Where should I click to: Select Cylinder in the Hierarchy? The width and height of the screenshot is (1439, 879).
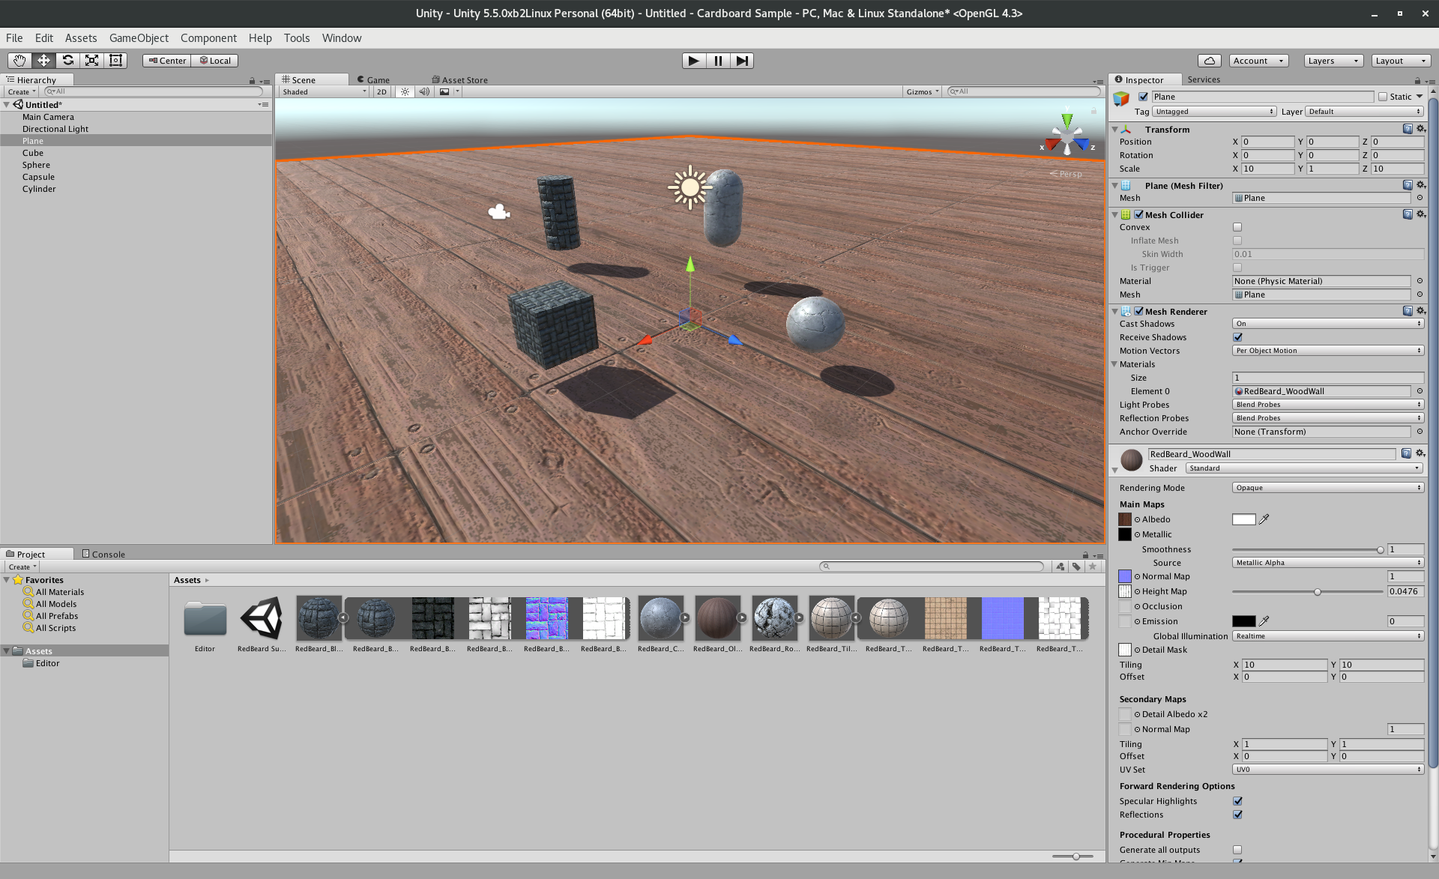[39, 189]
